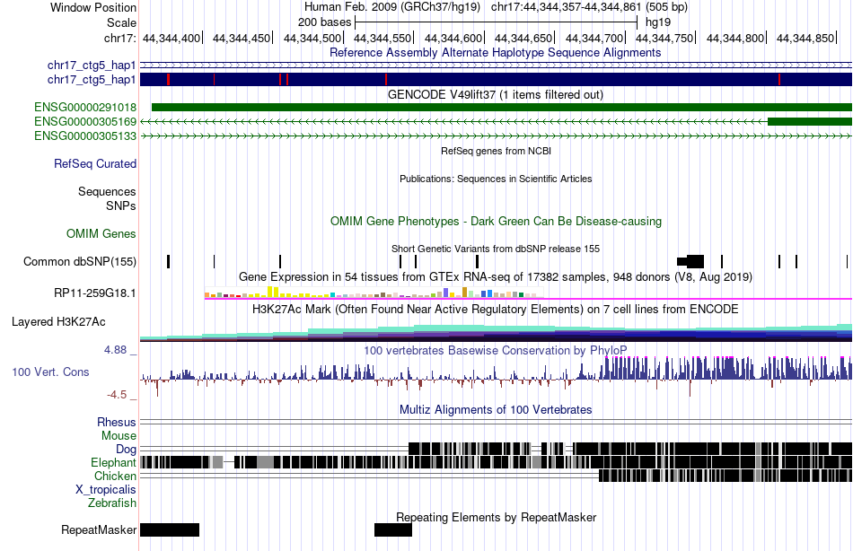Click the -4.5 PhyloP minimum value
853x551 pixels.
[x=117, y=394]
